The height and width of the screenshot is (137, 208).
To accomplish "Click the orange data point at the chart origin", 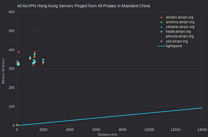I will [x=17, y=125].
